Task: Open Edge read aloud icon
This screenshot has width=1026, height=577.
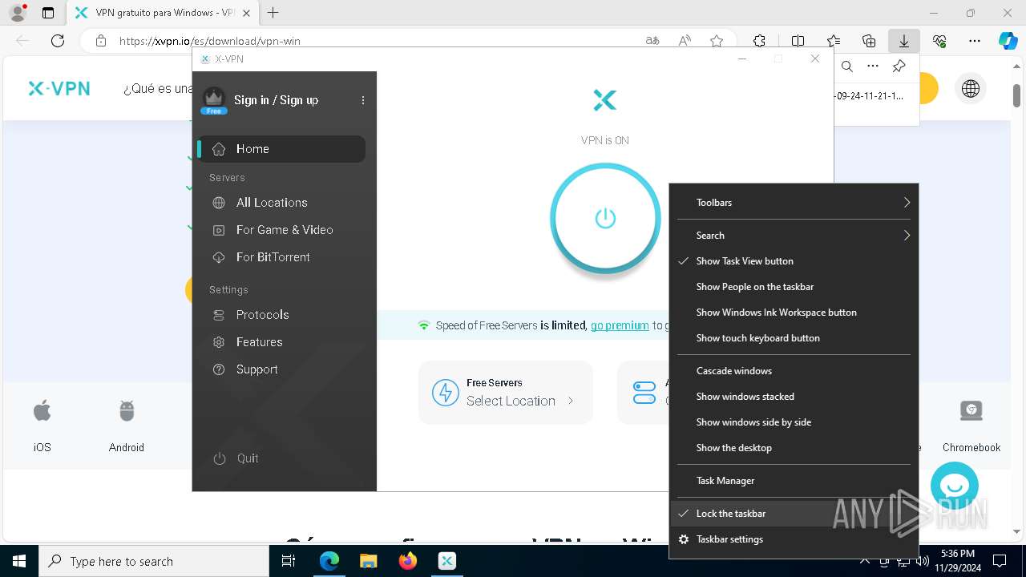Action: [x=685, y=41]
